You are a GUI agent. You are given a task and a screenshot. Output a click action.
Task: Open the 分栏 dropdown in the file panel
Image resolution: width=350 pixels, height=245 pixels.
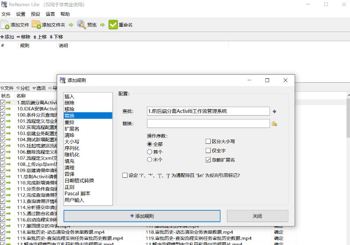23,88
